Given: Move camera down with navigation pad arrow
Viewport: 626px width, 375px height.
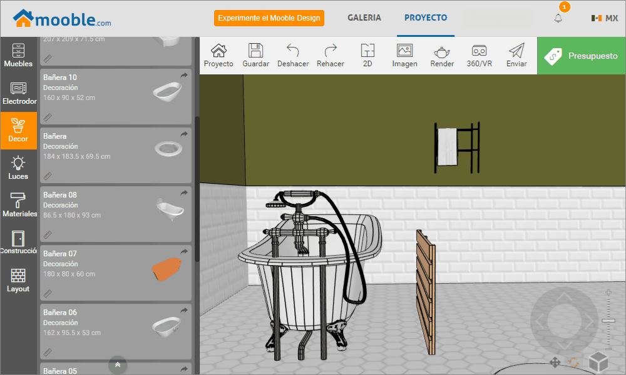Looking at the screenshot, I should (x=564, y=345).
